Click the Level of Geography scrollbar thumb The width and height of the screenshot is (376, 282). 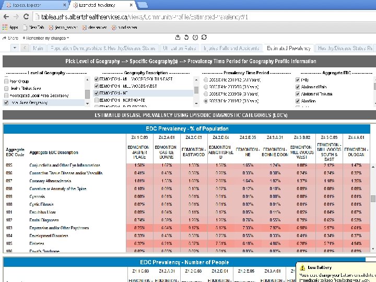[88, 94]
